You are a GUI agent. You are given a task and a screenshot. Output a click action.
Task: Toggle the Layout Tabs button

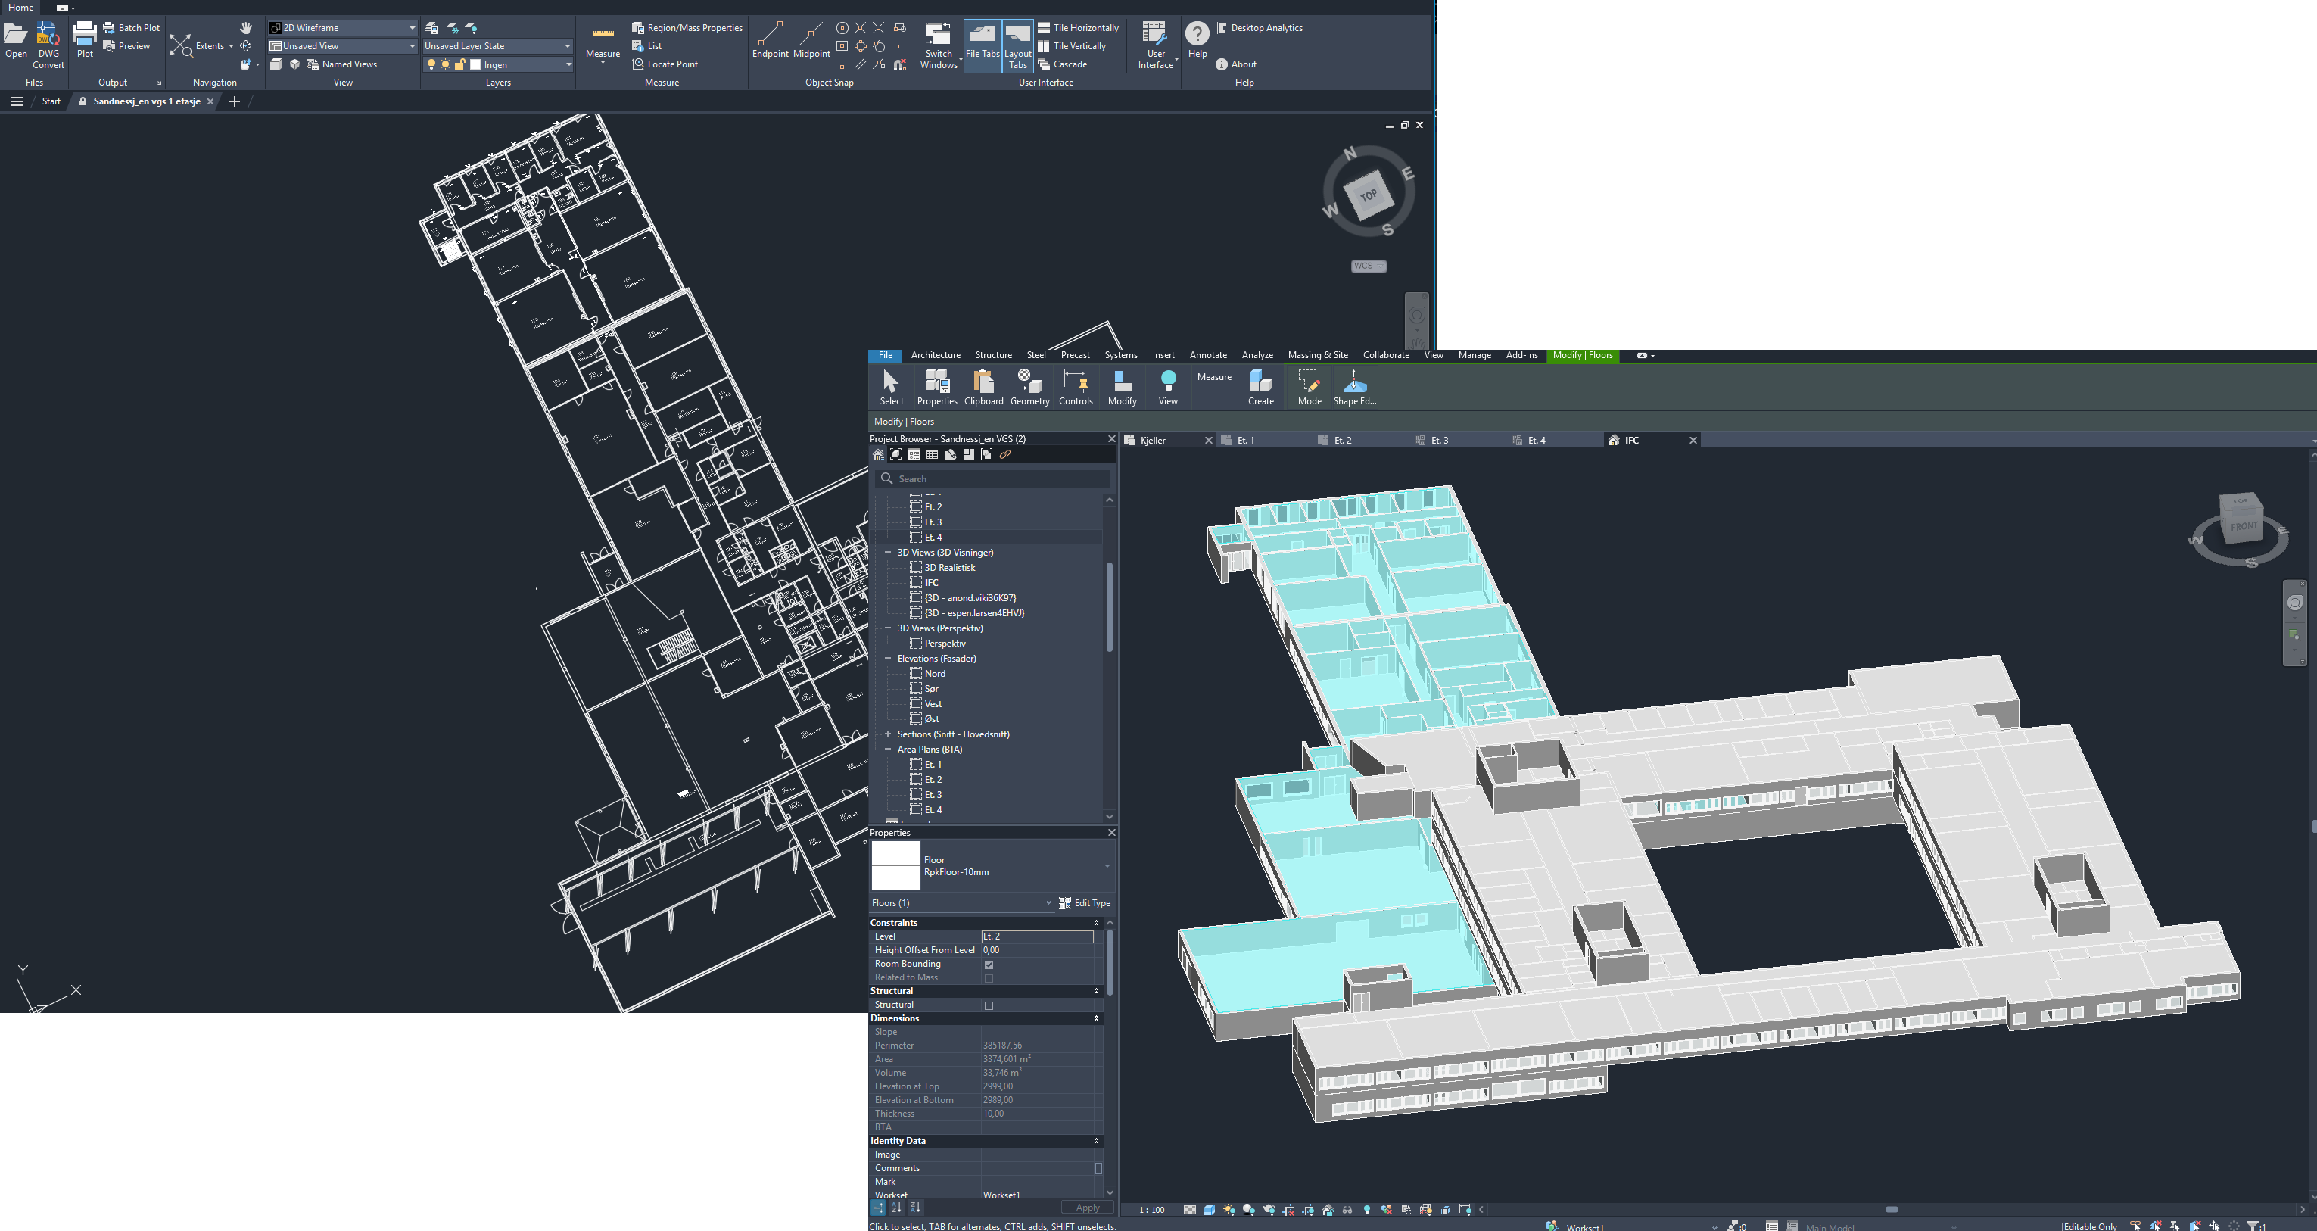(1017, 46)
